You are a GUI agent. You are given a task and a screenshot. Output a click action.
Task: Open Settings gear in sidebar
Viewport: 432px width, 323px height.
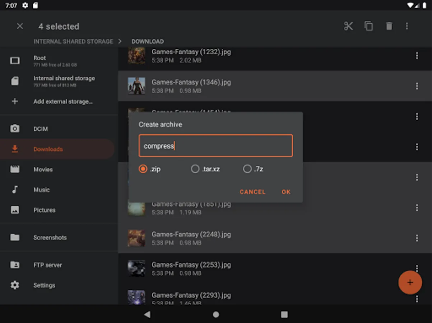44,285
